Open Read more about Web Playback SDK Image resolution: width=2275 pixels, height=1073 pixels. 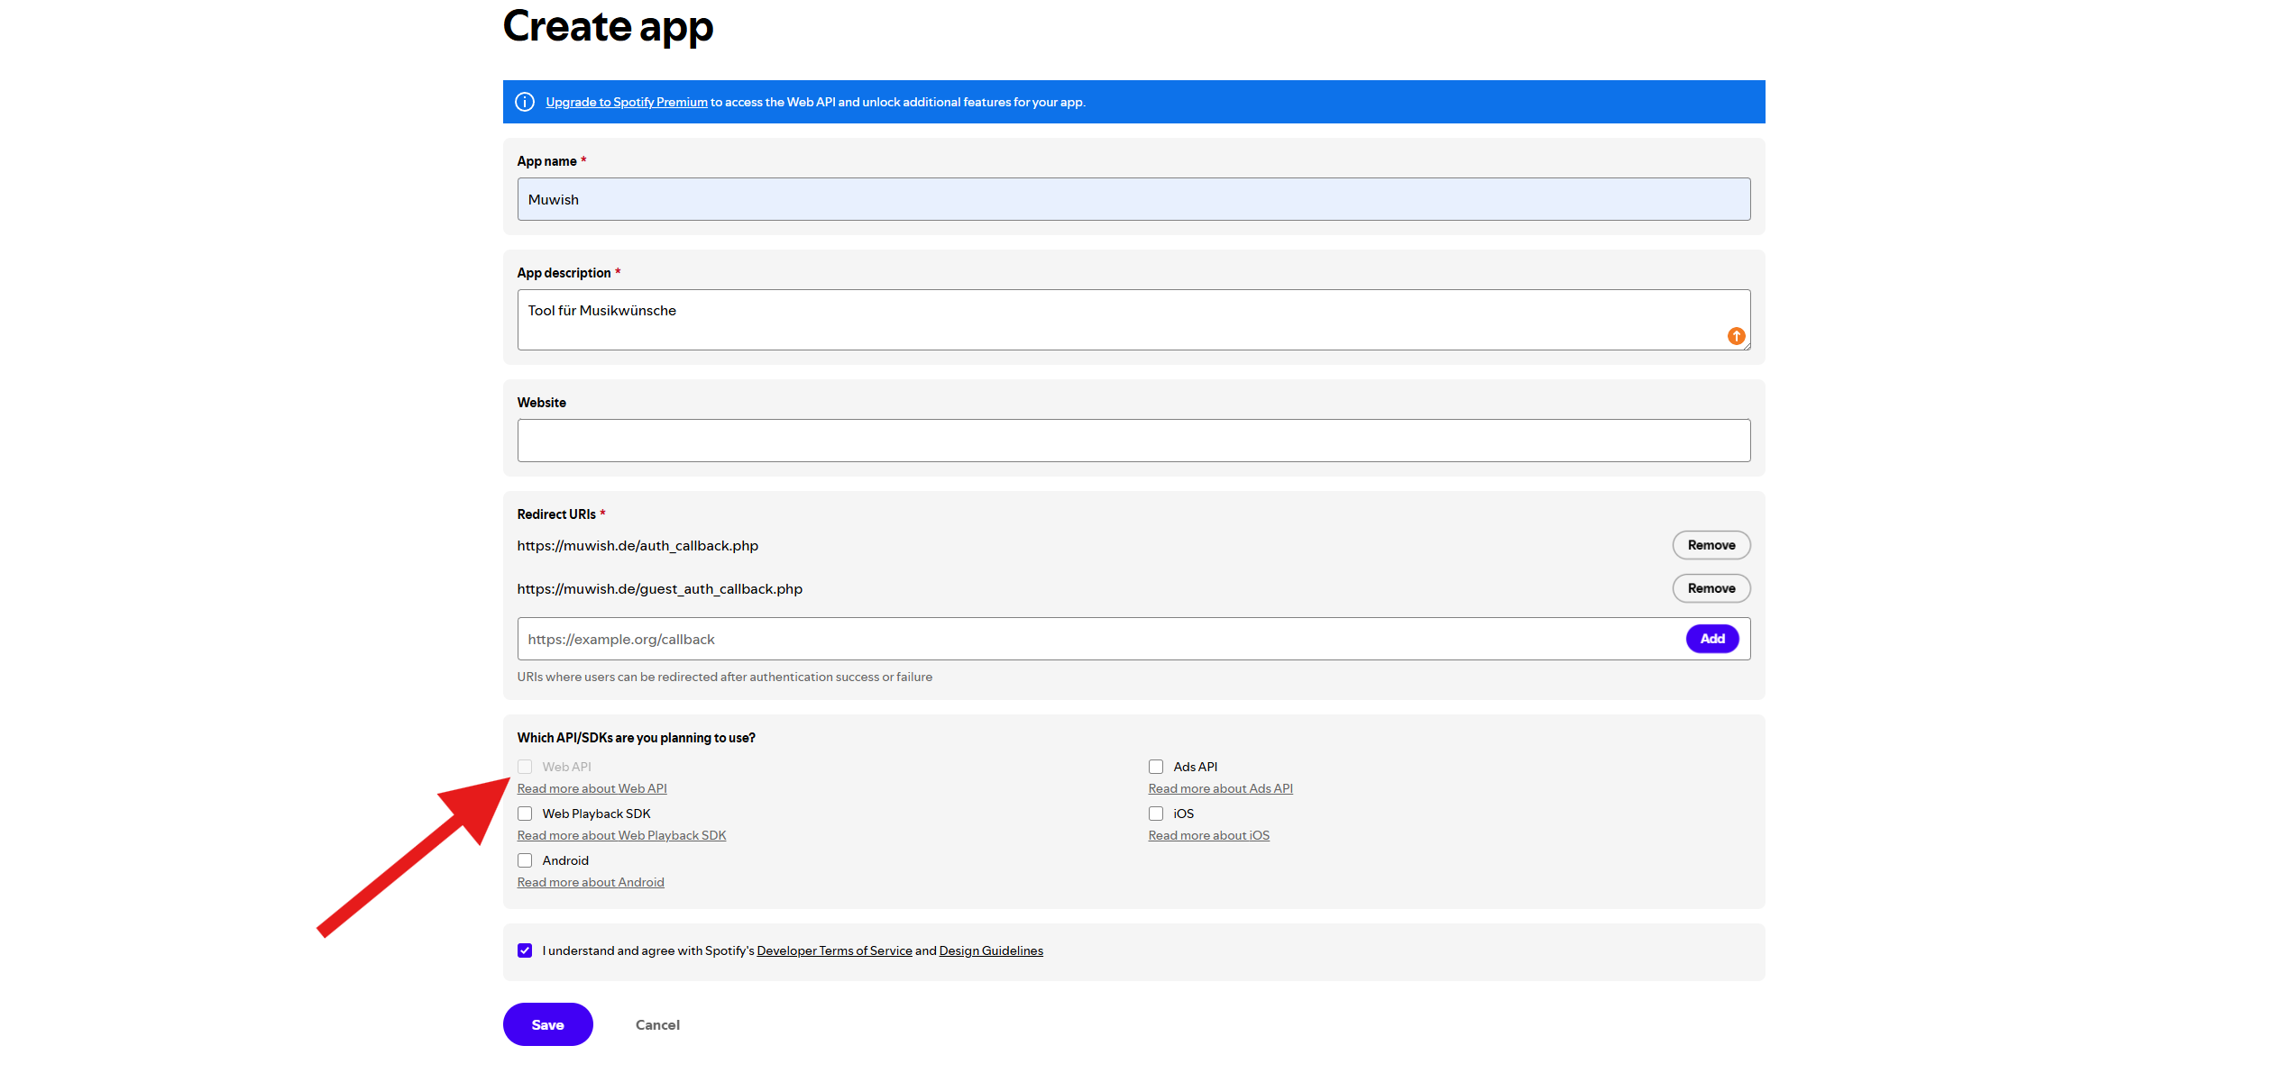tap(621, 835)
